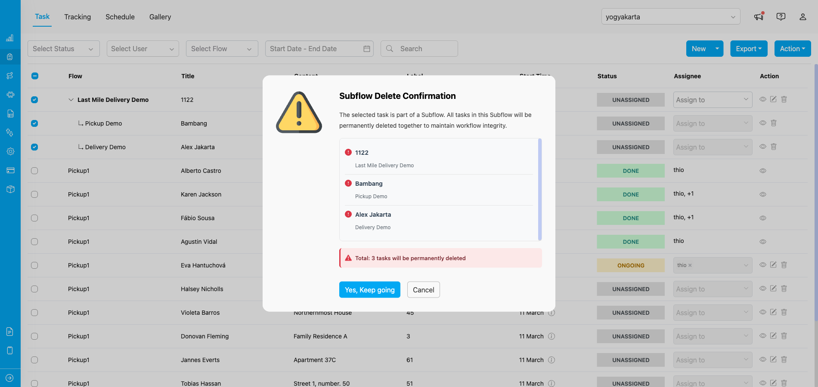
Task: Delete the Jannes Everts task
Action: [x=784, y=359]
